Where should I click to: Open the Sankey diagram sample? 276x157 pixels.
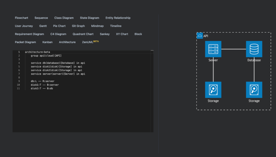pos(105,34)
